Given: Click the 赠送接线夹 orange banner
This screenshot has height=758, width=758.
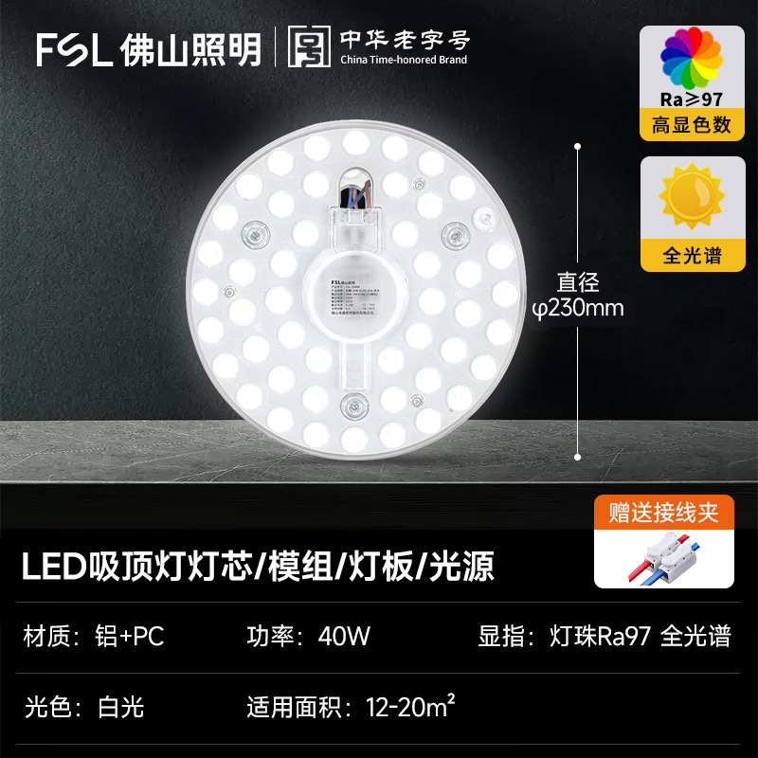Looking at the screenshot, I should [664, 513].
